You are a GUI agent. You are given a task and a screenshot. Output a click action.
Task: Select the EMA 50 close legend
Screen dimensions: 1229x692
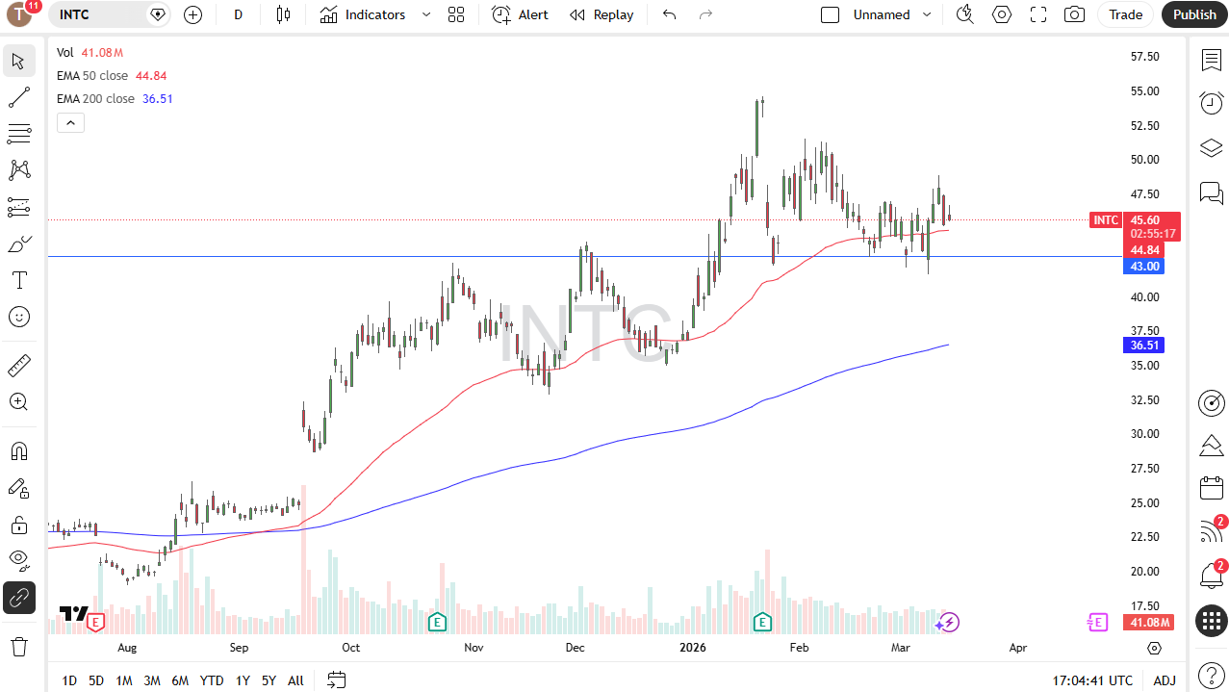[x=92, y=76]
